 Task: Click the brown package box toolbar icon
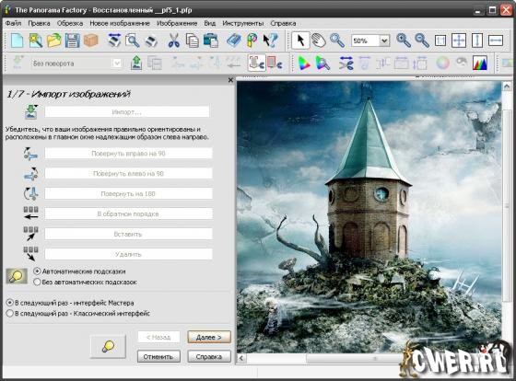[91, 40]
